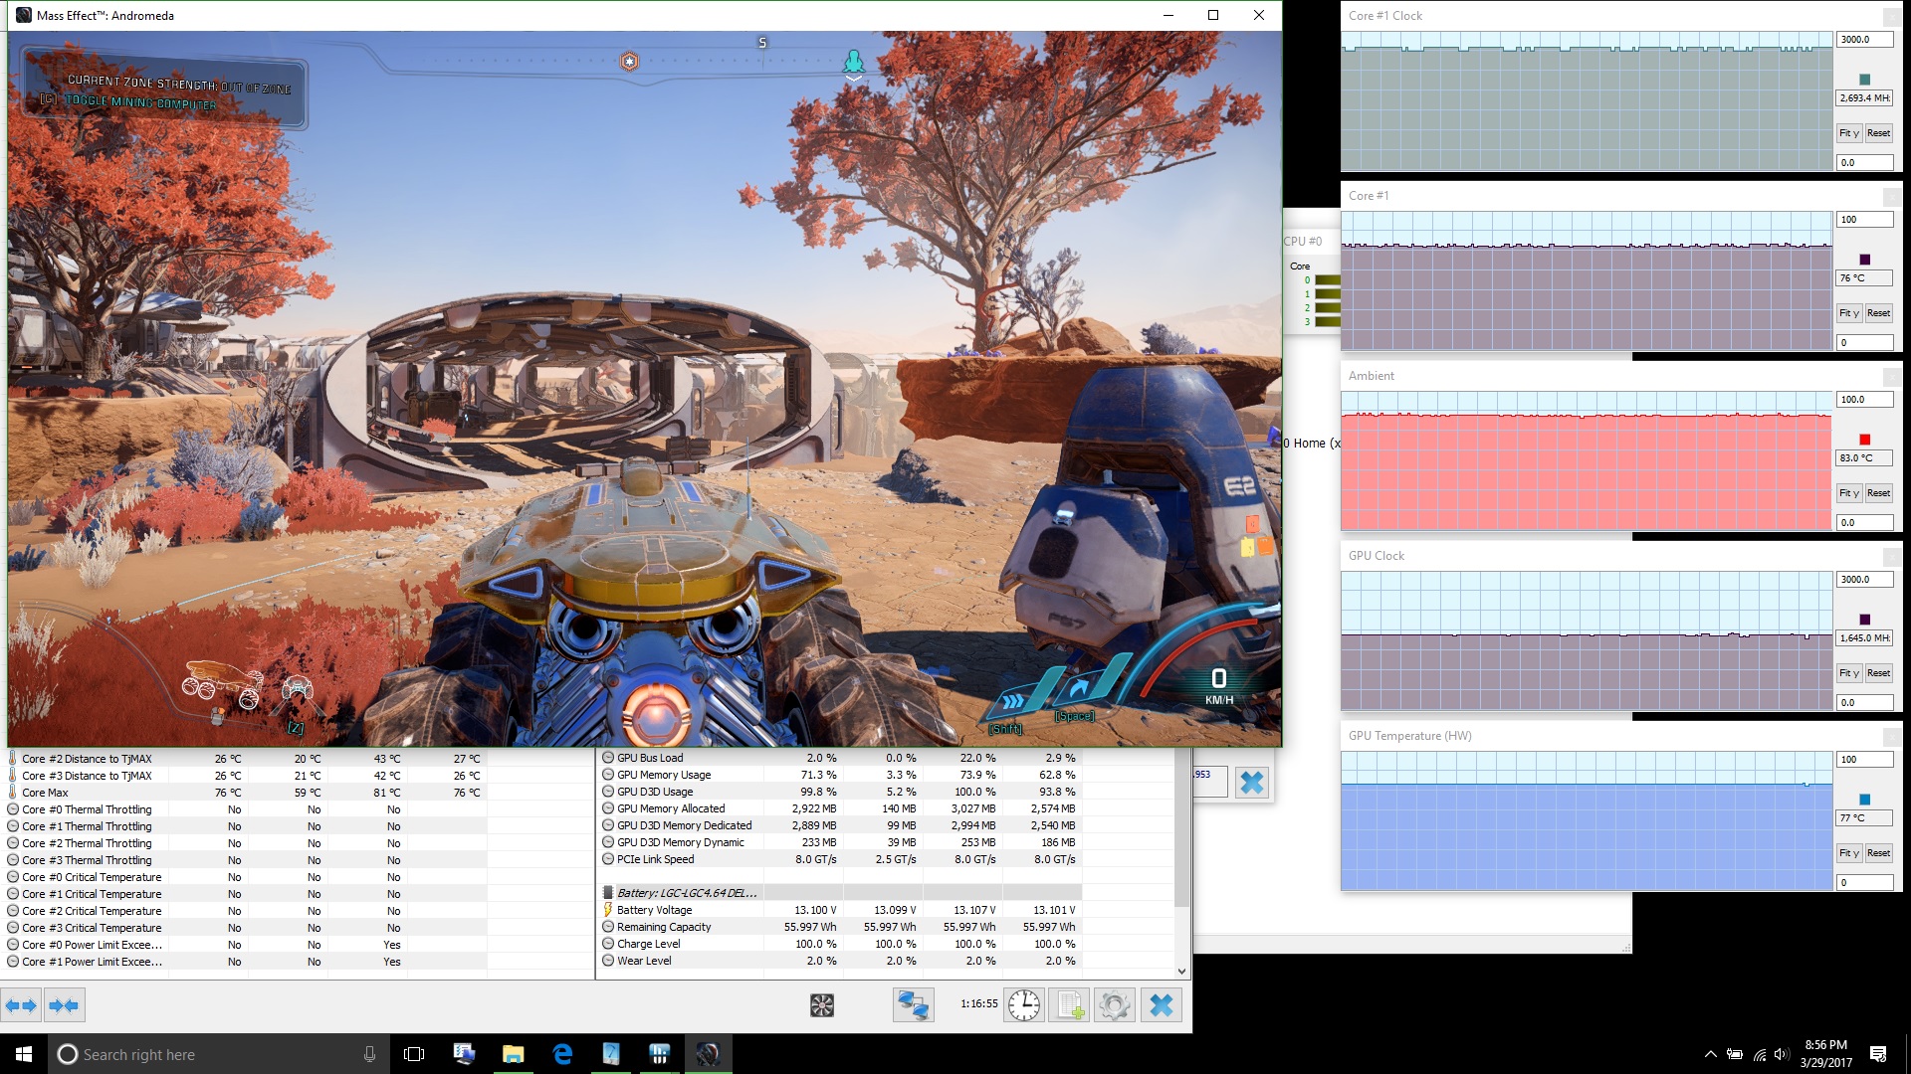Click 76 °C current value in Core #1 graph
Image resolution: width=1911 pixels, height=1074 pixels.
[x=1864, y=278]
